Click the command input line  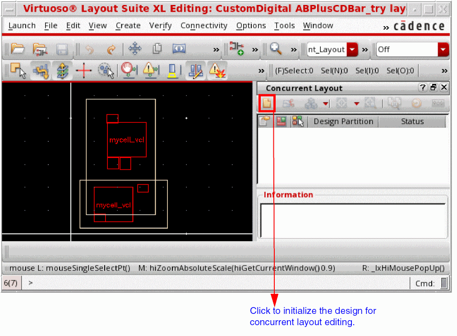(216, 283)
